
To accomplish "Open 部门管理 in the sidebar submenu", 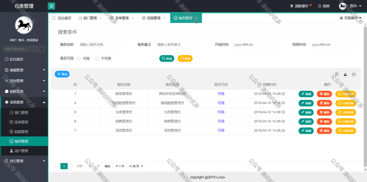I will point(24,113).
